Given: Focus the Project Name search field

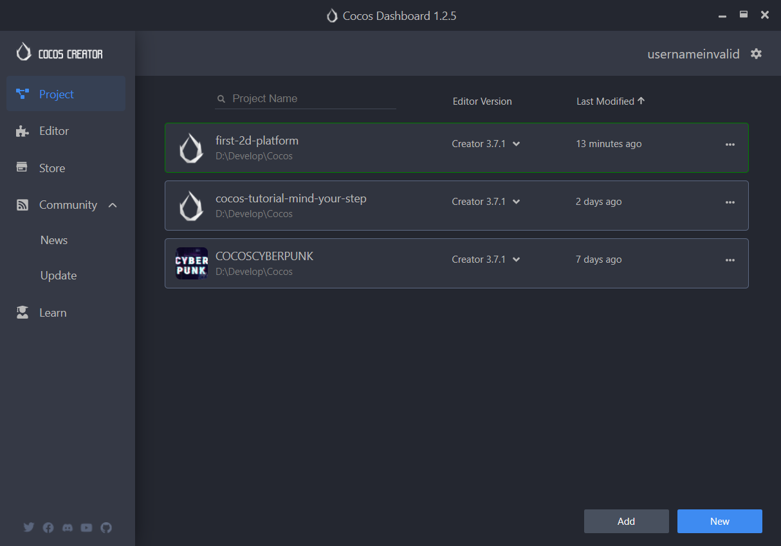Looking at the screenshot, I should [312, 99].
